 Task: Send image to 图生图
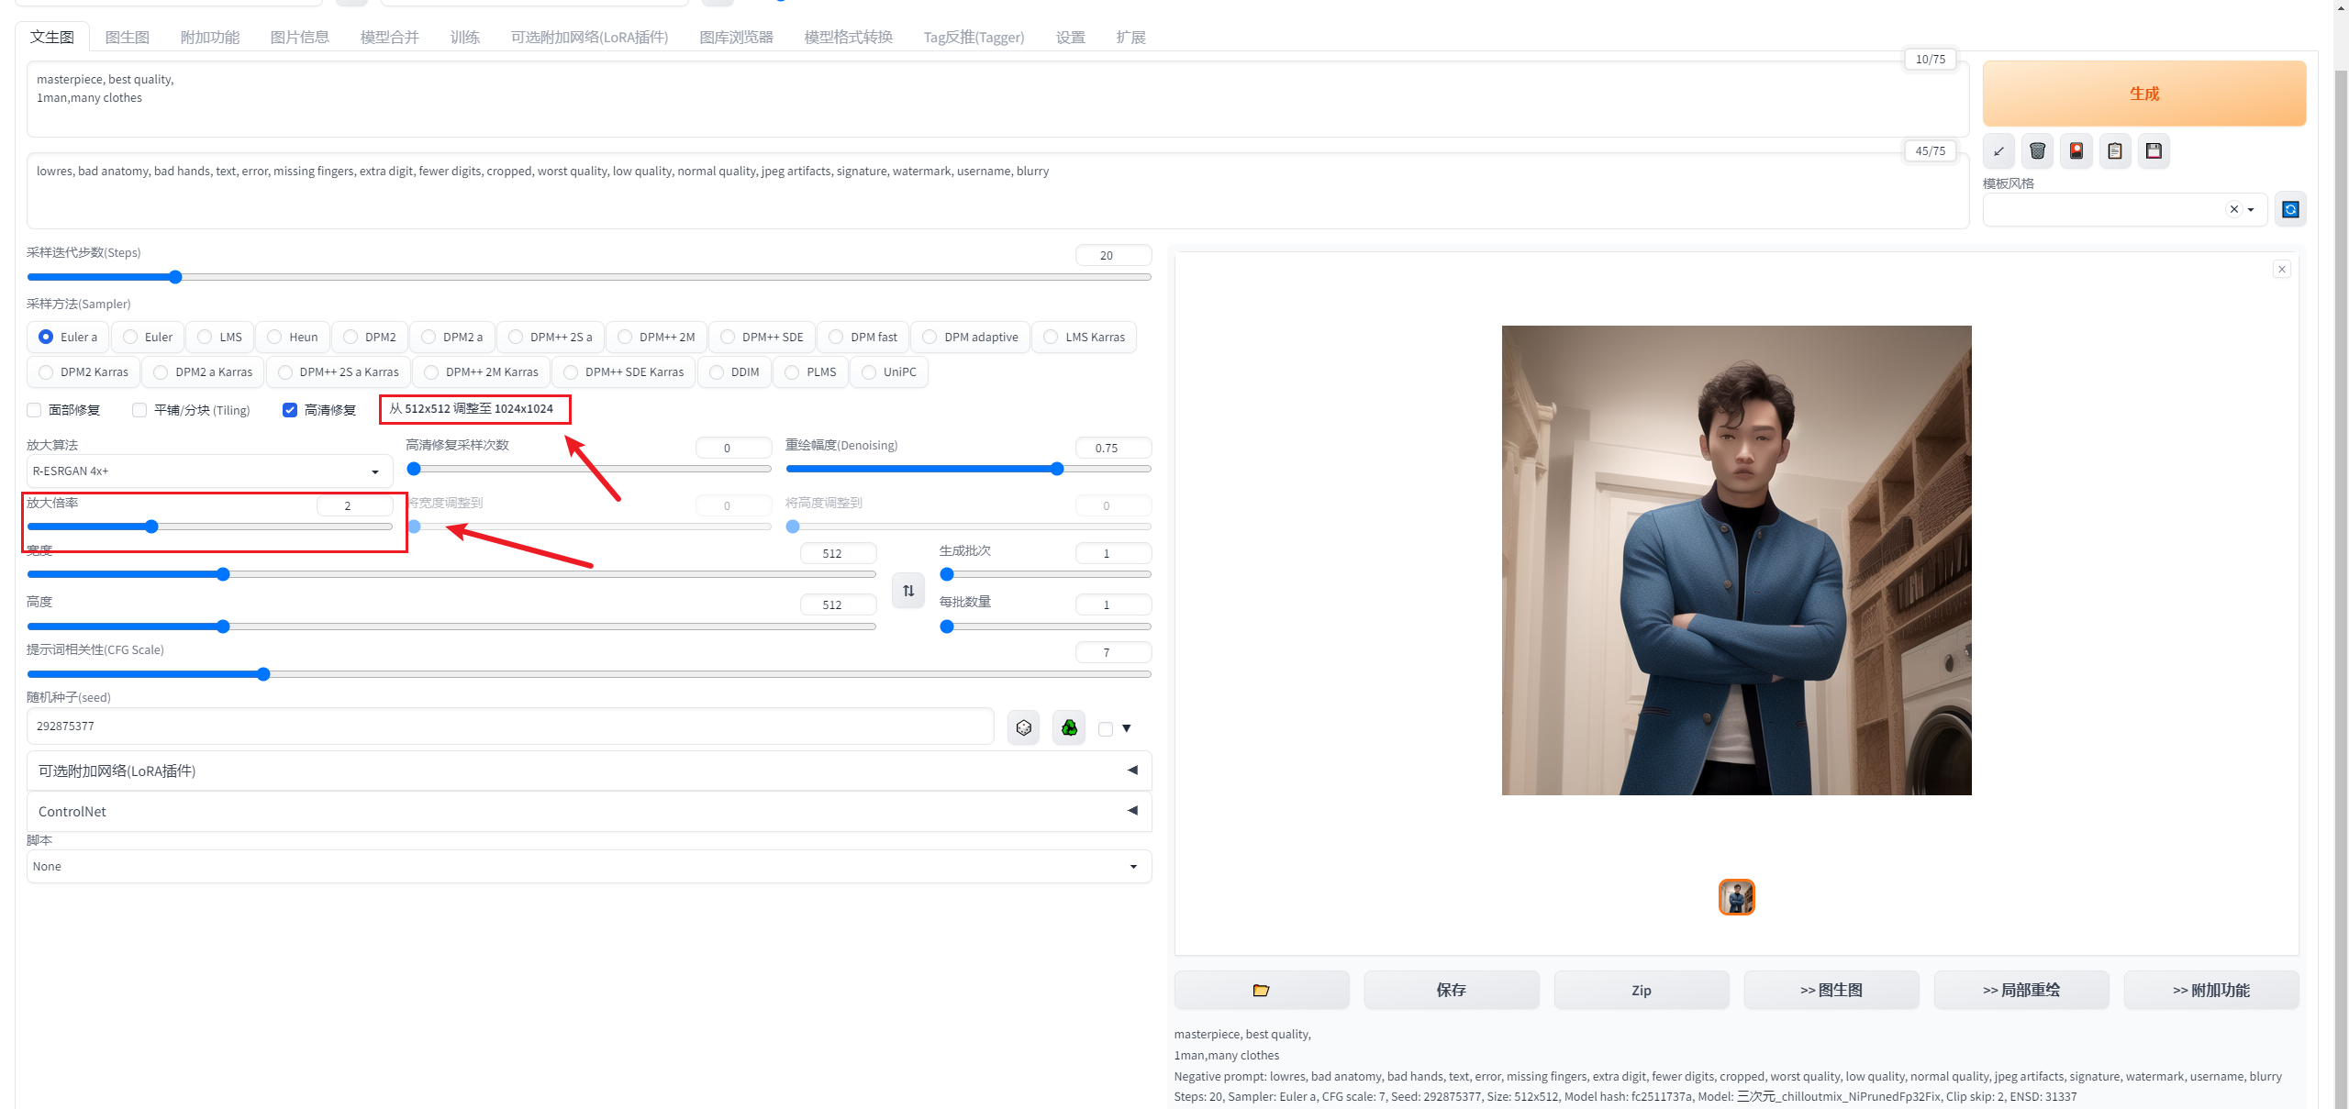coord(1831,990)
